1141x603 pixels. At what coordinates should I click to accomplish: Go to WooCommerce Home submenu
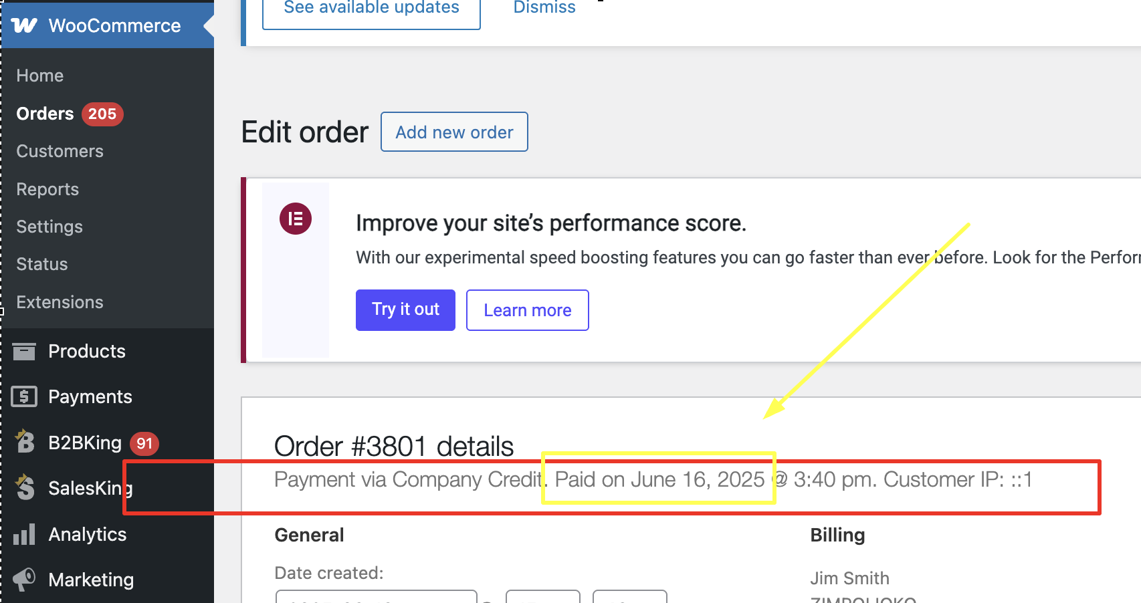click(x=40, y=76)
